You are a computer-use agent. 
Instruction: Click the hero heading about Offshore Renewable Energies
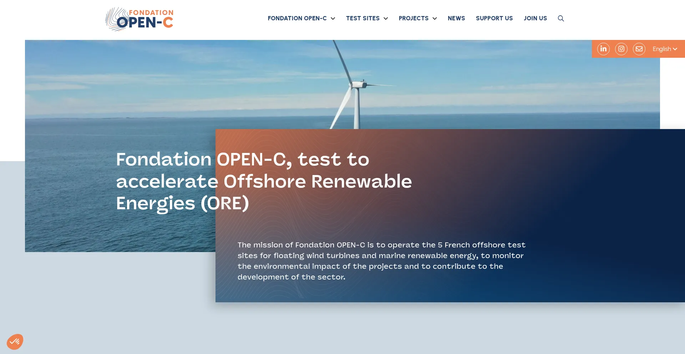pyautogui.click(x=264, y=181)
